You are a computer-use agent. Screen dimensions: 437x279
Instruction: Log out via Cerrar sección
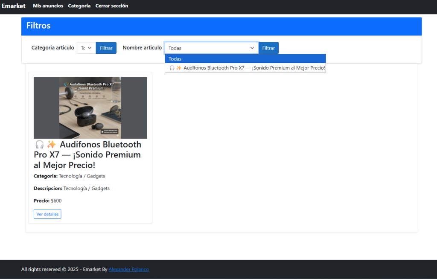(x=111, y=6)
